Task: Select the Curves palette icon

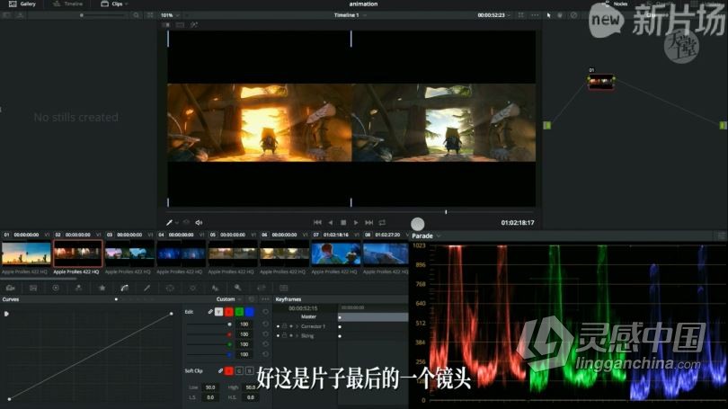Action: click(x=124, y=288)
